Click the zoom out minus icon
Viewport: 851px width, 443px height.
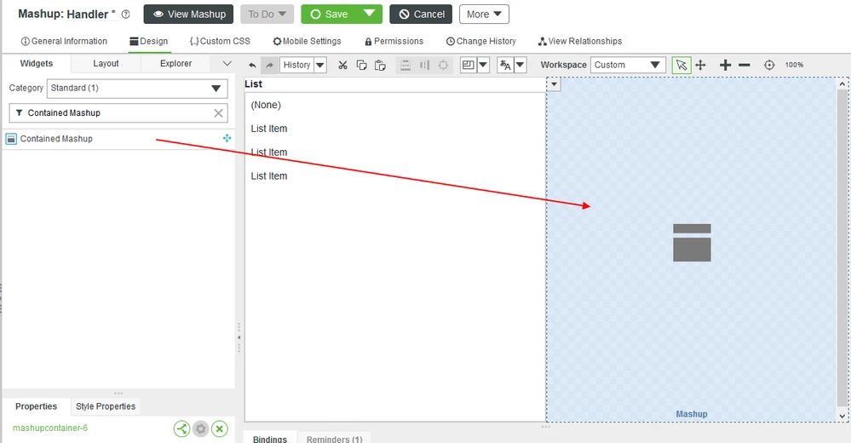[x=745, y=65]
